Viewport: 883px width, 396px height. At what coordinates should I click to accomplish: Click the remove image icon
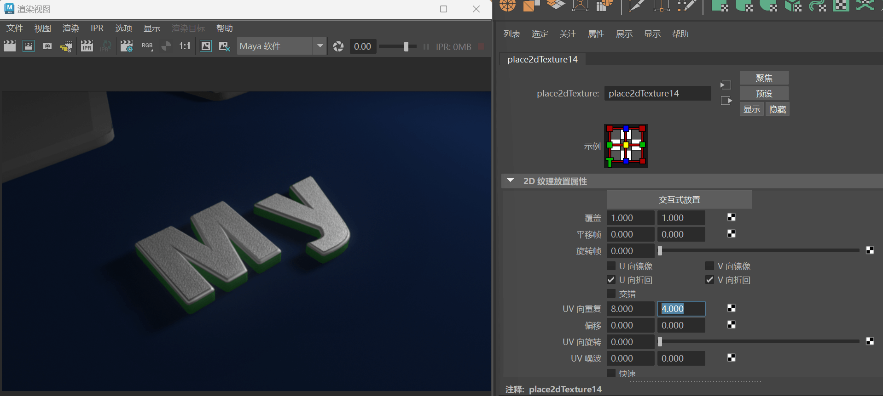click(x=224, y=46)
